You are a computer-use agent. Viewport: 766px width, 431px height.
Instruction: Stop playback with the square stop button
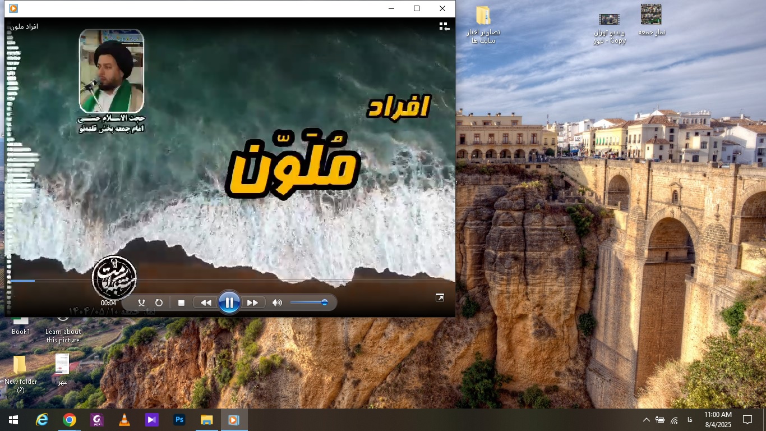(181, 302)
